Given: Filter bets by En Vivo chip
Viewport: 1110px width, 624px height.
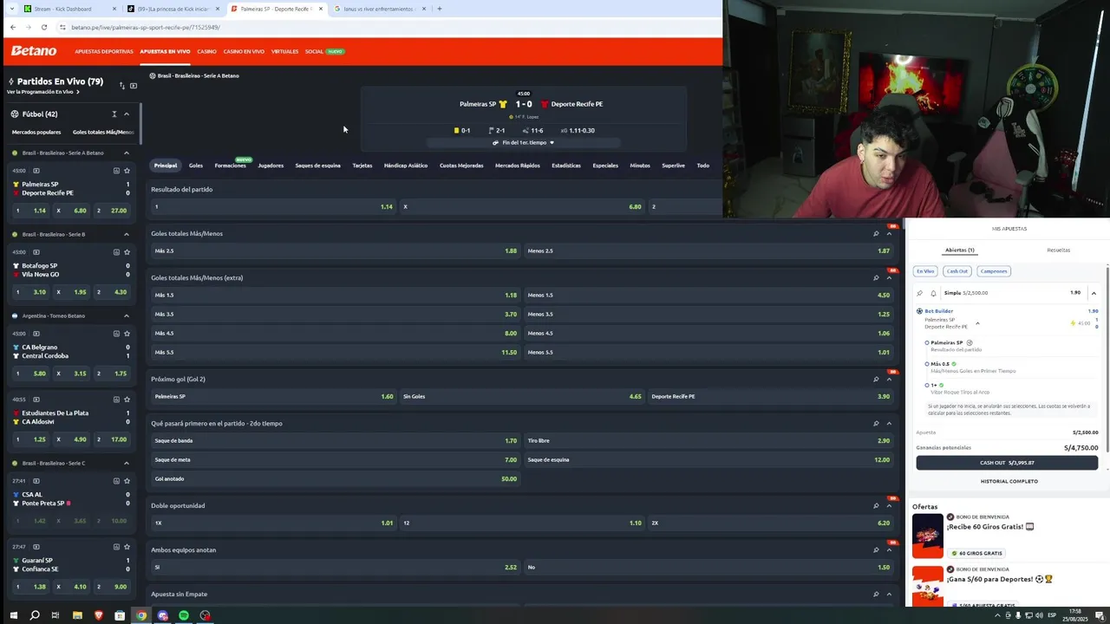Looking at the screenshot, I should [x=925, y=271].
